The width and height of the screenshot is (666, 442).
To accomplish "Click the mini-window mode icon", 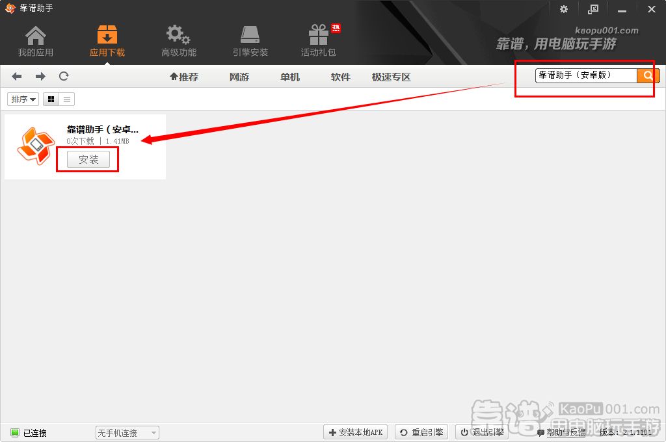I will tap(593, 9).
